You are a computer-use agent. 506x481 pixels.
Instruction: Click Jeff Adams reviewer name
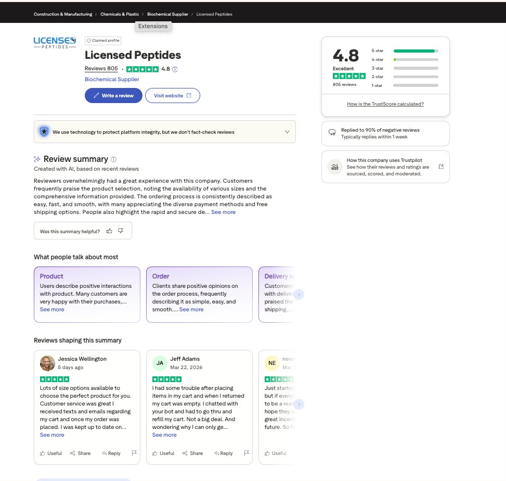coord(185,359)
